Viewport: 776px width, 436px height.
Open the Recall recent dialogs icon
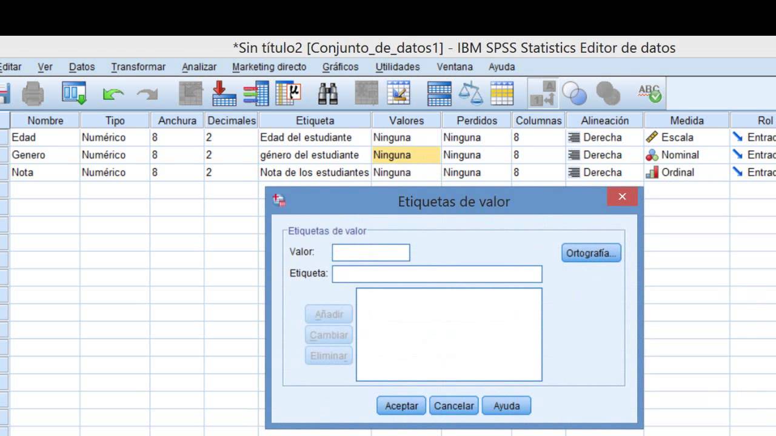point(75,94)
